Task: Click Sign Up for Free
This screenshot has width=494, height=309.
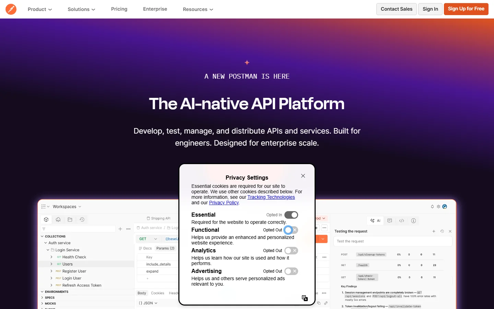Action: [466, 9]
